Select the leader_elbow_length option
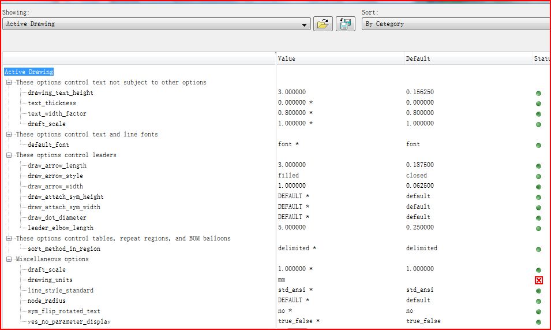Viewport: 551px width, 330px height. [61, 228]
